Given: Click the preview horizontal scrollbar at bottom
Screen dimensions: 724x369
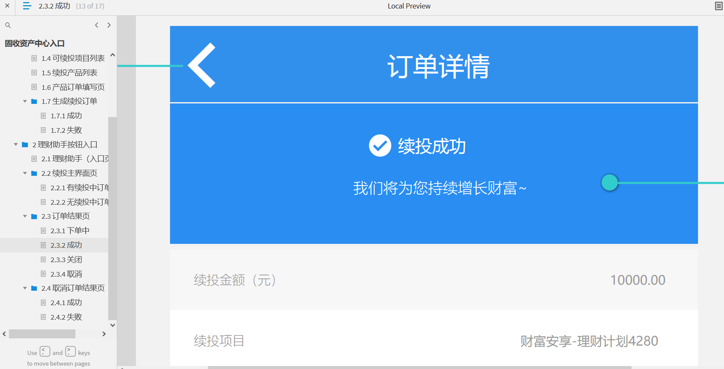Looking at the screenshot, I should pos(420,367).
